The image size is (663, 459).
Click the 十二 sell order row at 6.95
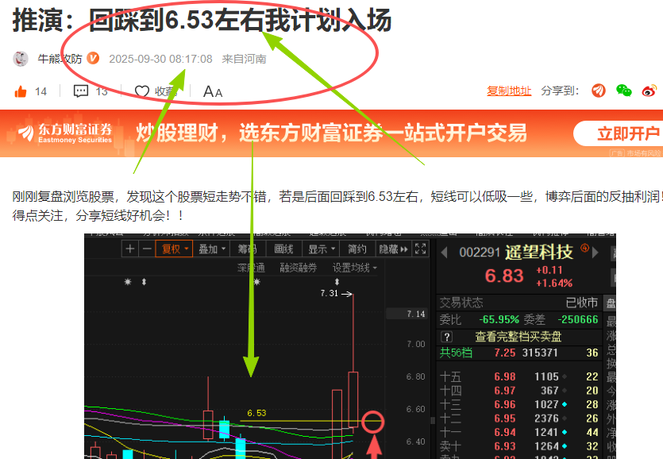(518, 418)
